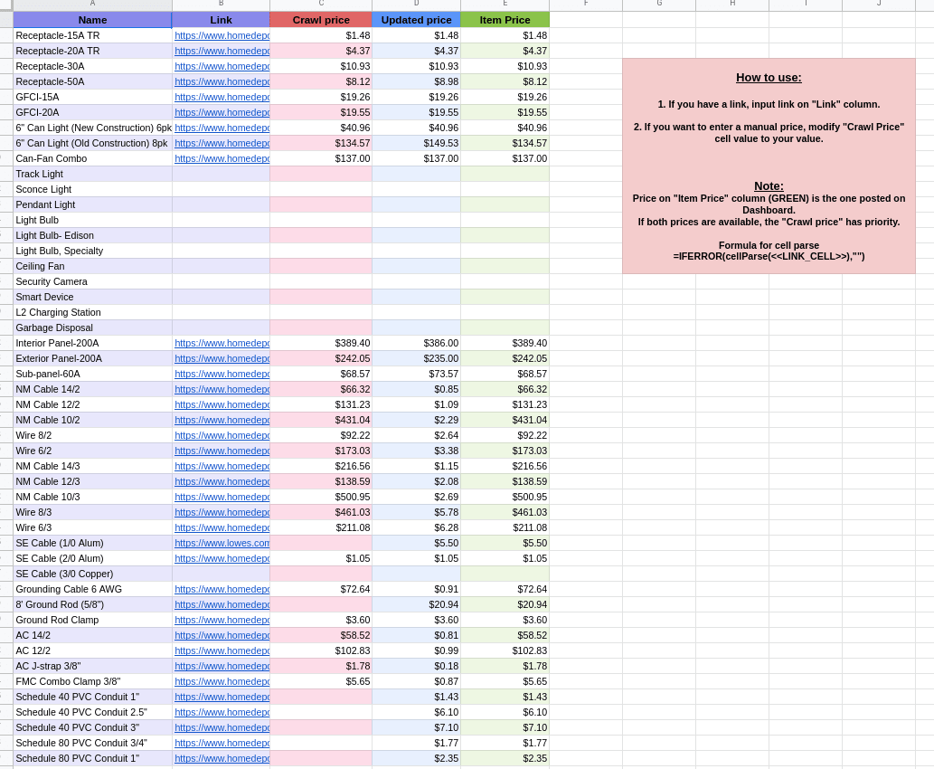Select Interior Panel-200A crawl price $389.40

(321, 344)
